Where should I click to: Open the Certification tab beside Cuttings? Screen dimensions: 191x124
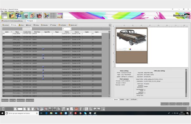(62, 25)
